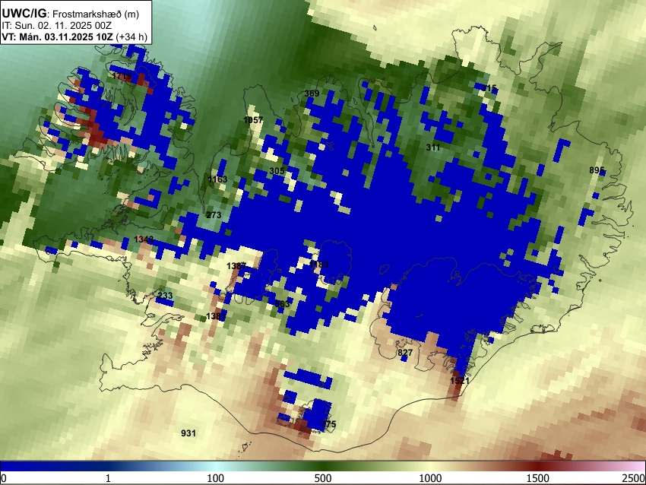Click the map value 775 on the south coast
646x485 pixels.
tap(328, 424)
